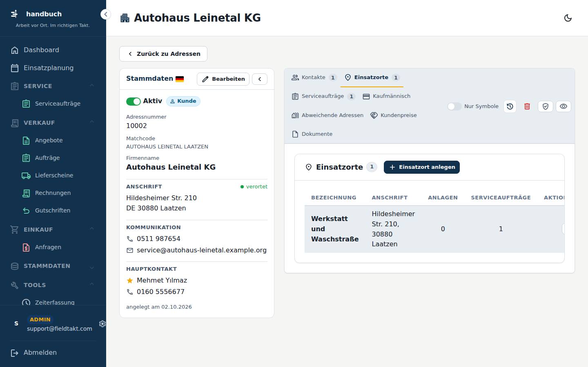This screenshot has height=367, width=588.
Task: Open the user settings gear icon
Action: (102, 324)
